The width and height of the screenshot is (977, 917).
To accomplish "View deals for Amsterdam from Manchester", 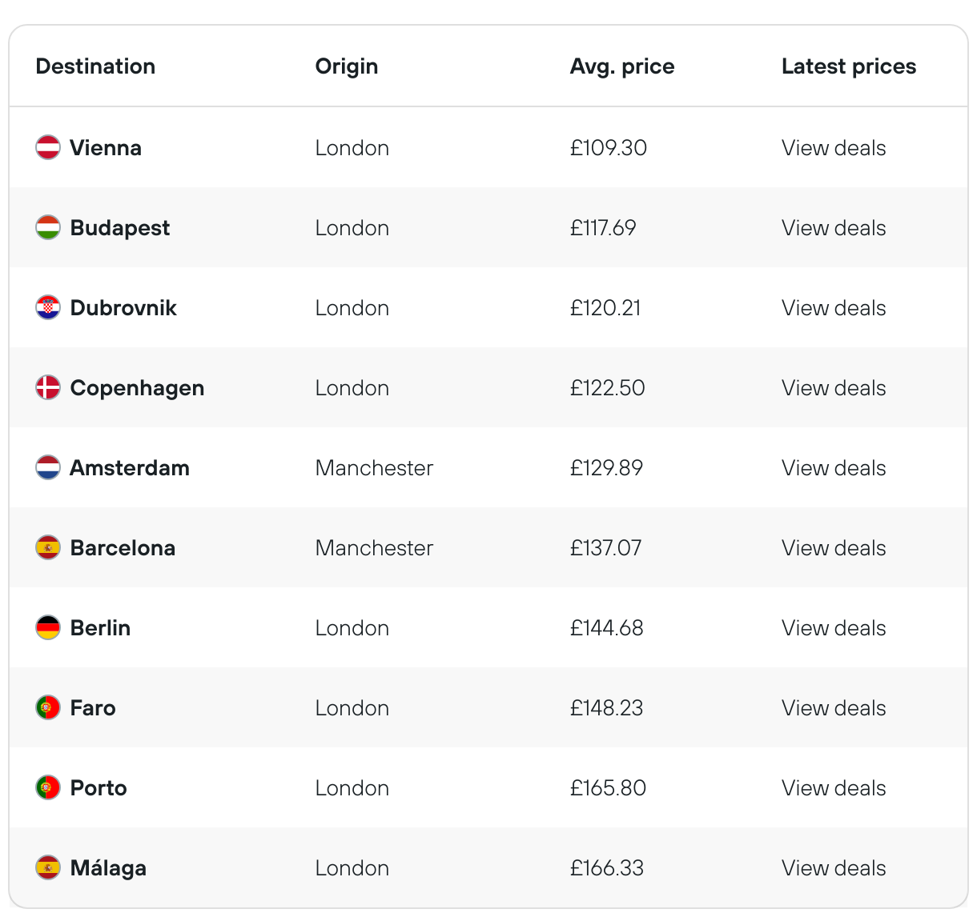I will tap(833, 468).
